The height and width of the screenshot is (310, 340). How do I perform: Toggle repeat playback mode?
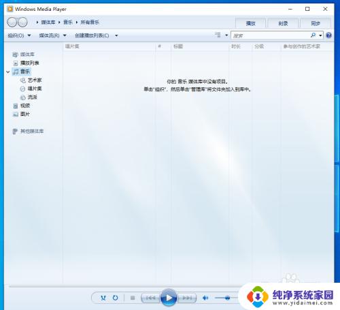(x=116, y=298)
